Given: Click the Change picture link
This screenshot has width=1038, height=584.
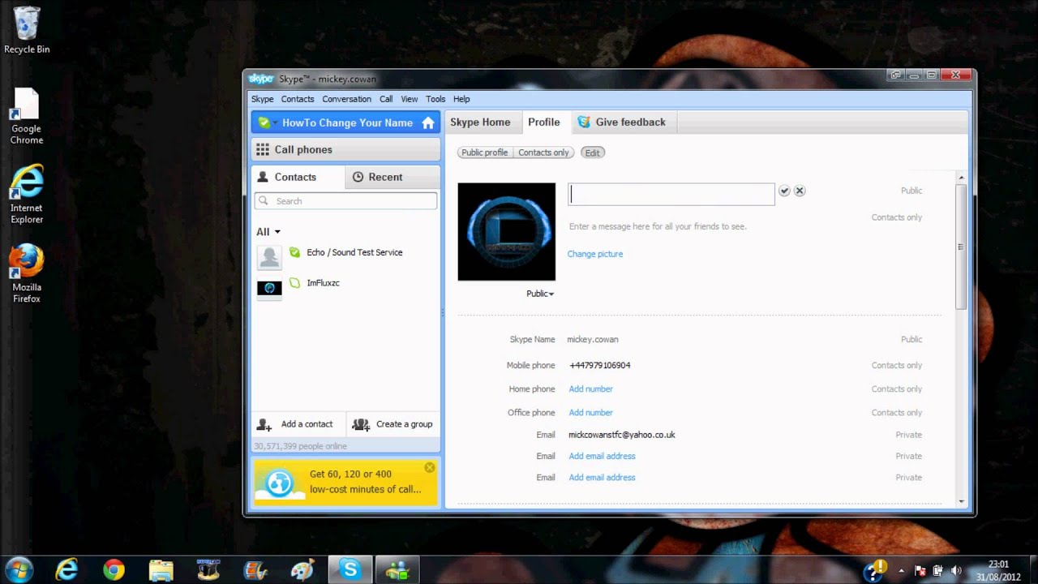Looking at the screenshot, I should coord(595,254).
